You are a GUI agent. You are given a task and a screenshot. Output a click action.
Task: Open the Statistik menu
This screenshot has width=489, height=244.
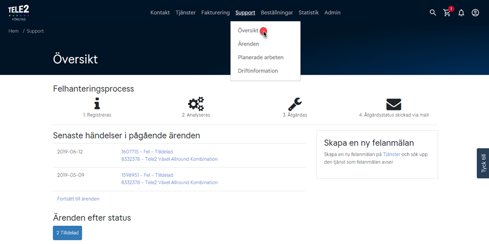(x=308, y=13)
